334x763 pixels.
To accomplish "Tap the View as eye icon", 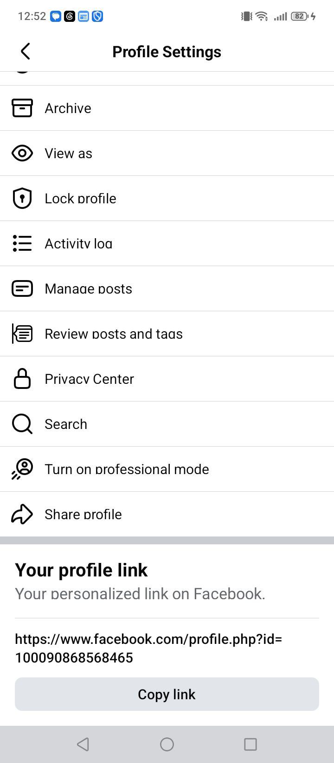I will click(x=22, y=153).
